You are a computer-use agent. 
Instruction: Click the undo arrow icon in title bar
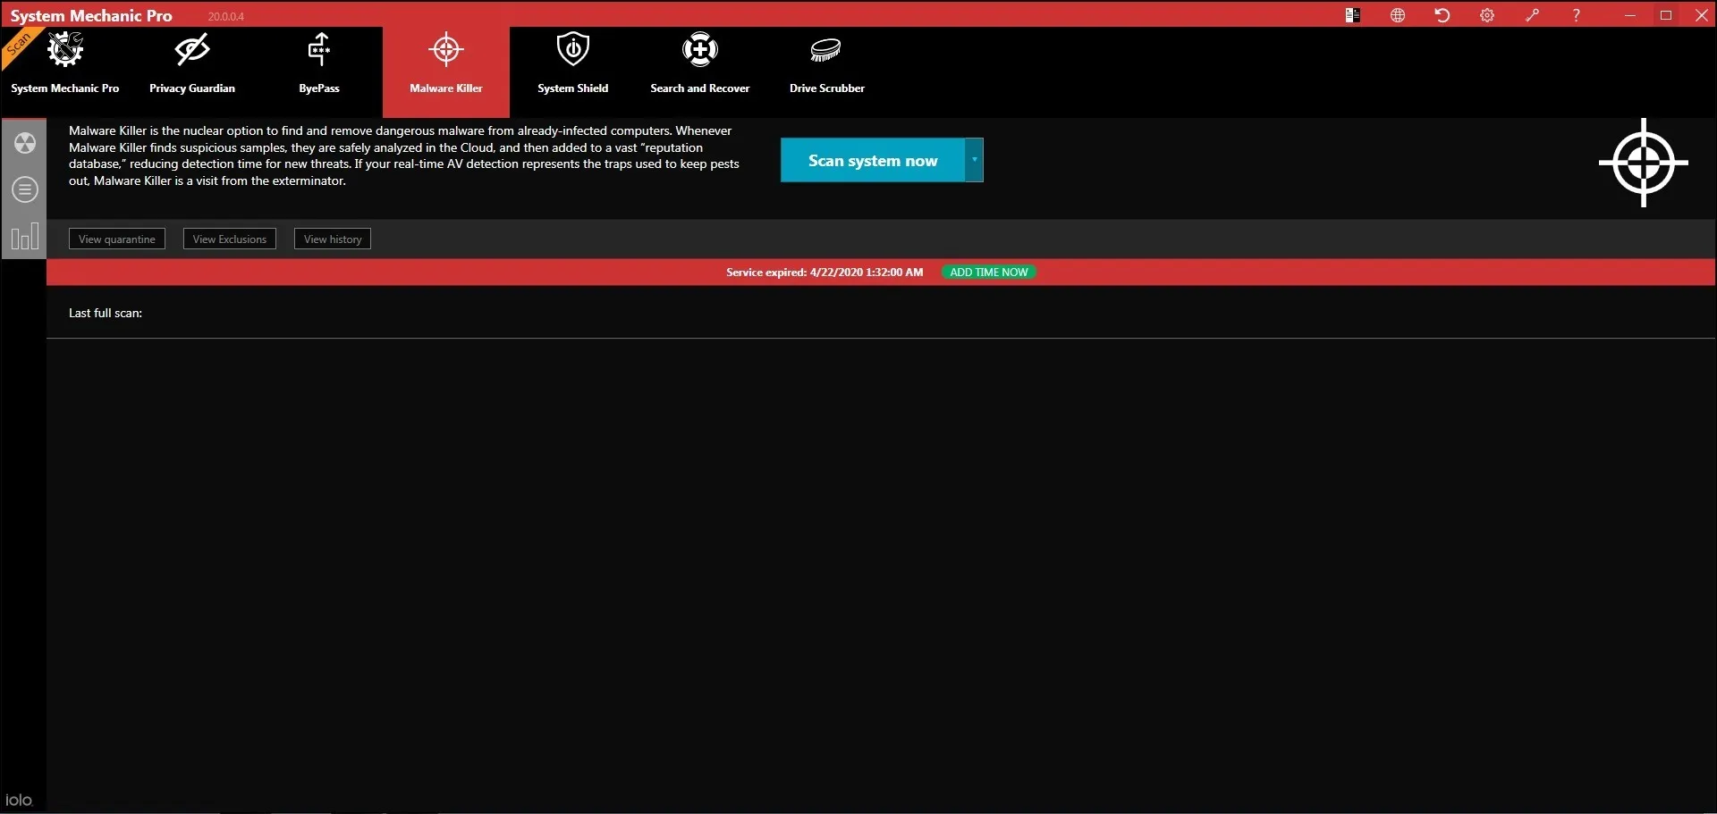coord(1442,15)
